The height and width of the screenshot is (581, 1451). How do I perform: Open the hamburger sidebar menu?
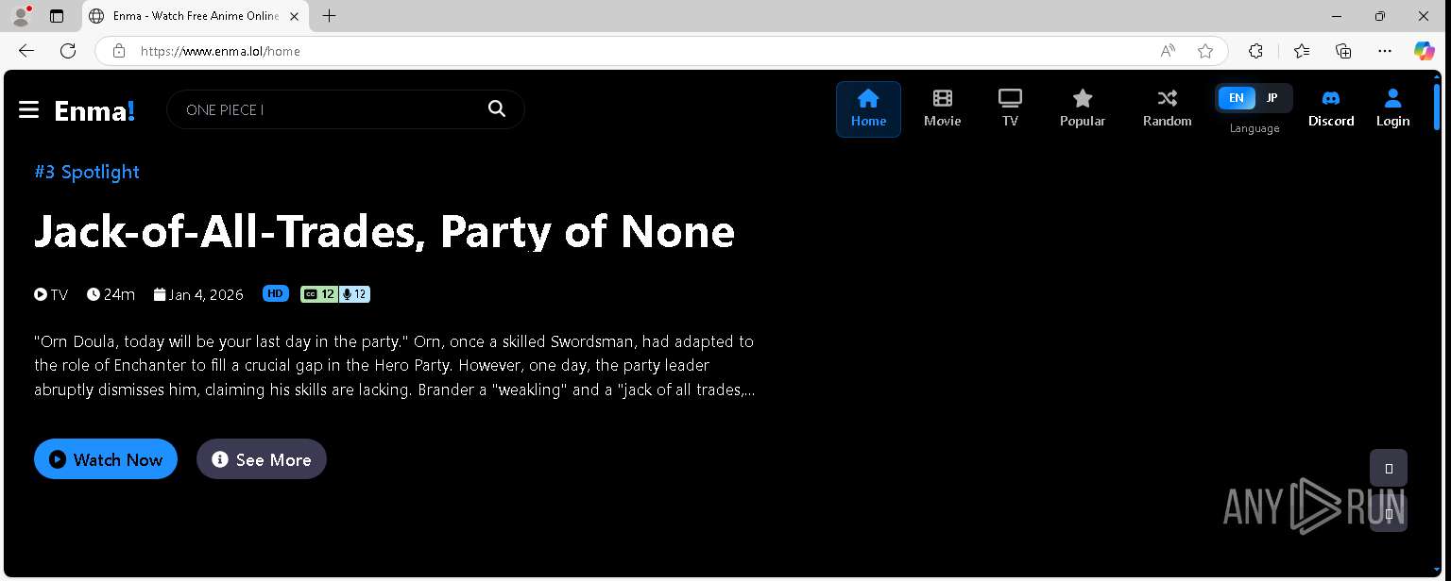point(28,110)
